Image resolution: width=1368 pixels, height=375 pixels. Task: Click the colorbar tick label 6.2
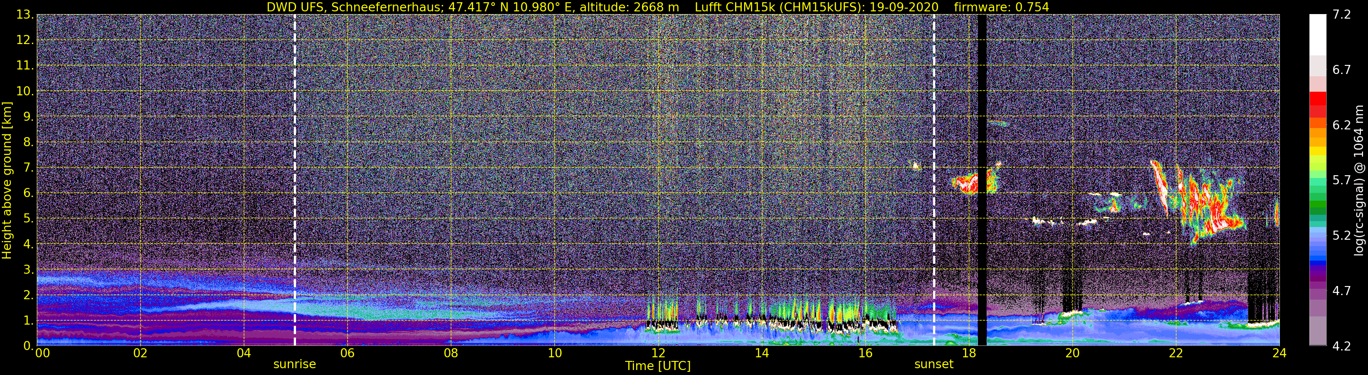pyautogui.click(x=1342, y=125)
